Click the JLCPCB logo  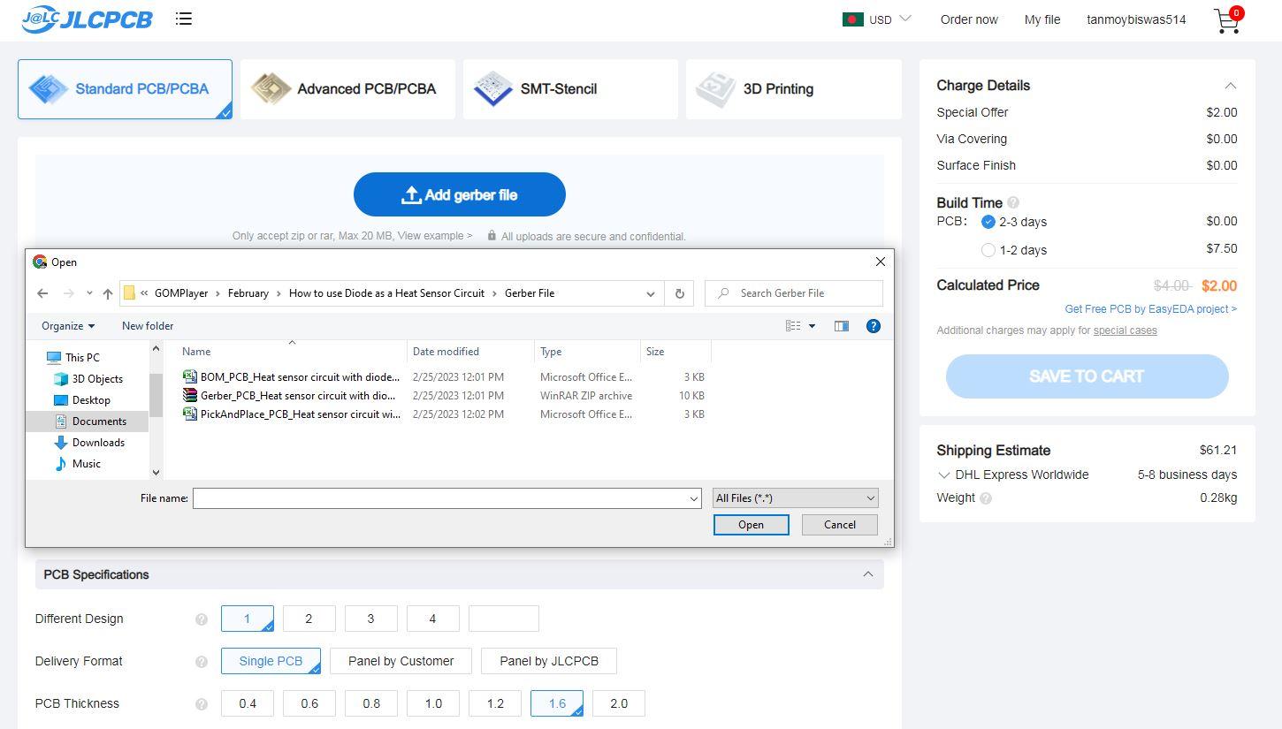tap(87, 19)
